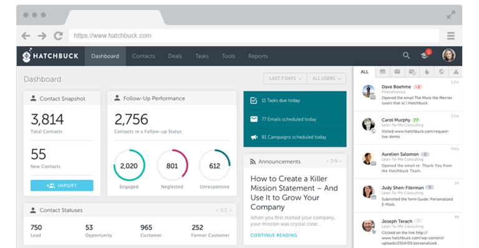This screenshot has width=479, height=248.
Task: Click the Tasks due today checkbox icon
Action: pyautogui.click(x=254, y=101)
